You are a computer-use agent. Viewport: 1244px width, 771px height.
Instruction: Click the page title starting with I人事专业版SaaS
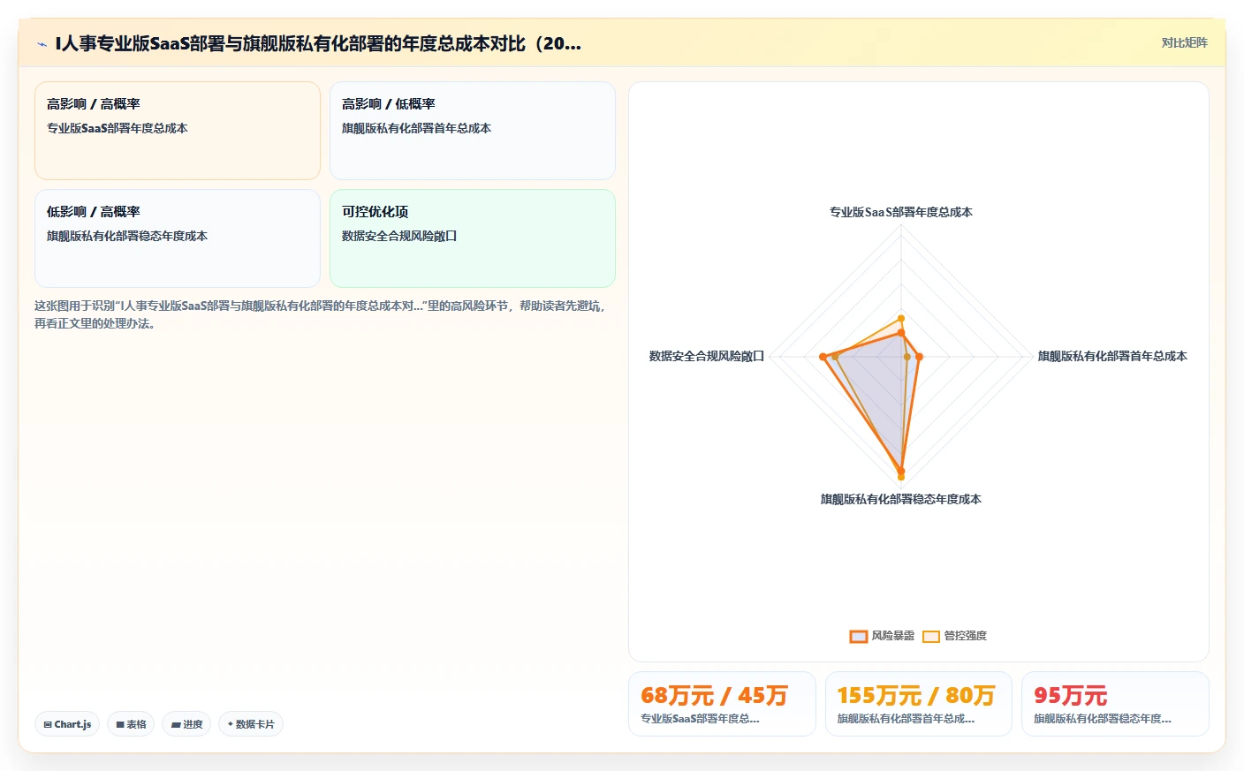318,43
